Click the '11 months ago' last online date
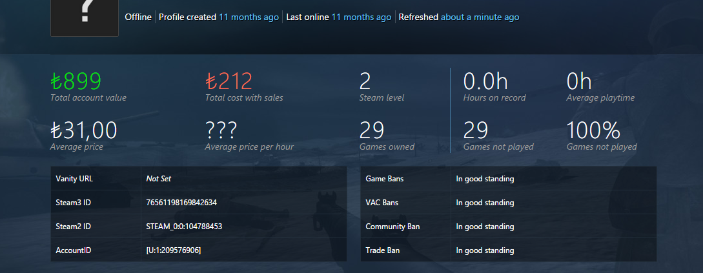This screenshot has height=273, width=703. click(362, 17)
